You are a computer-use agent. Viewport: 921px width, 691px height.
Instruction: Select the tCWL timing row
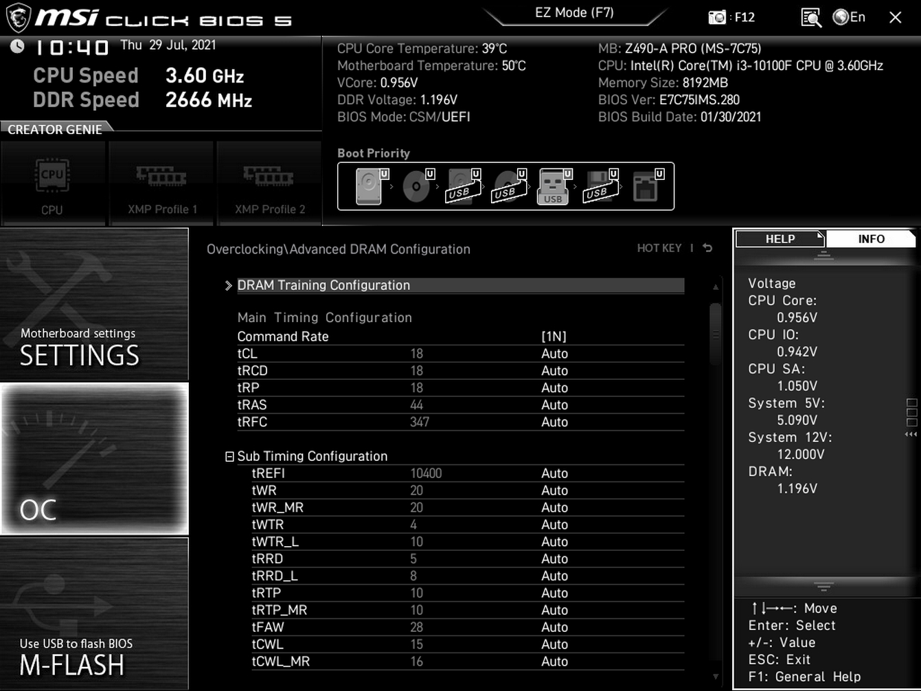click(468, 644)
